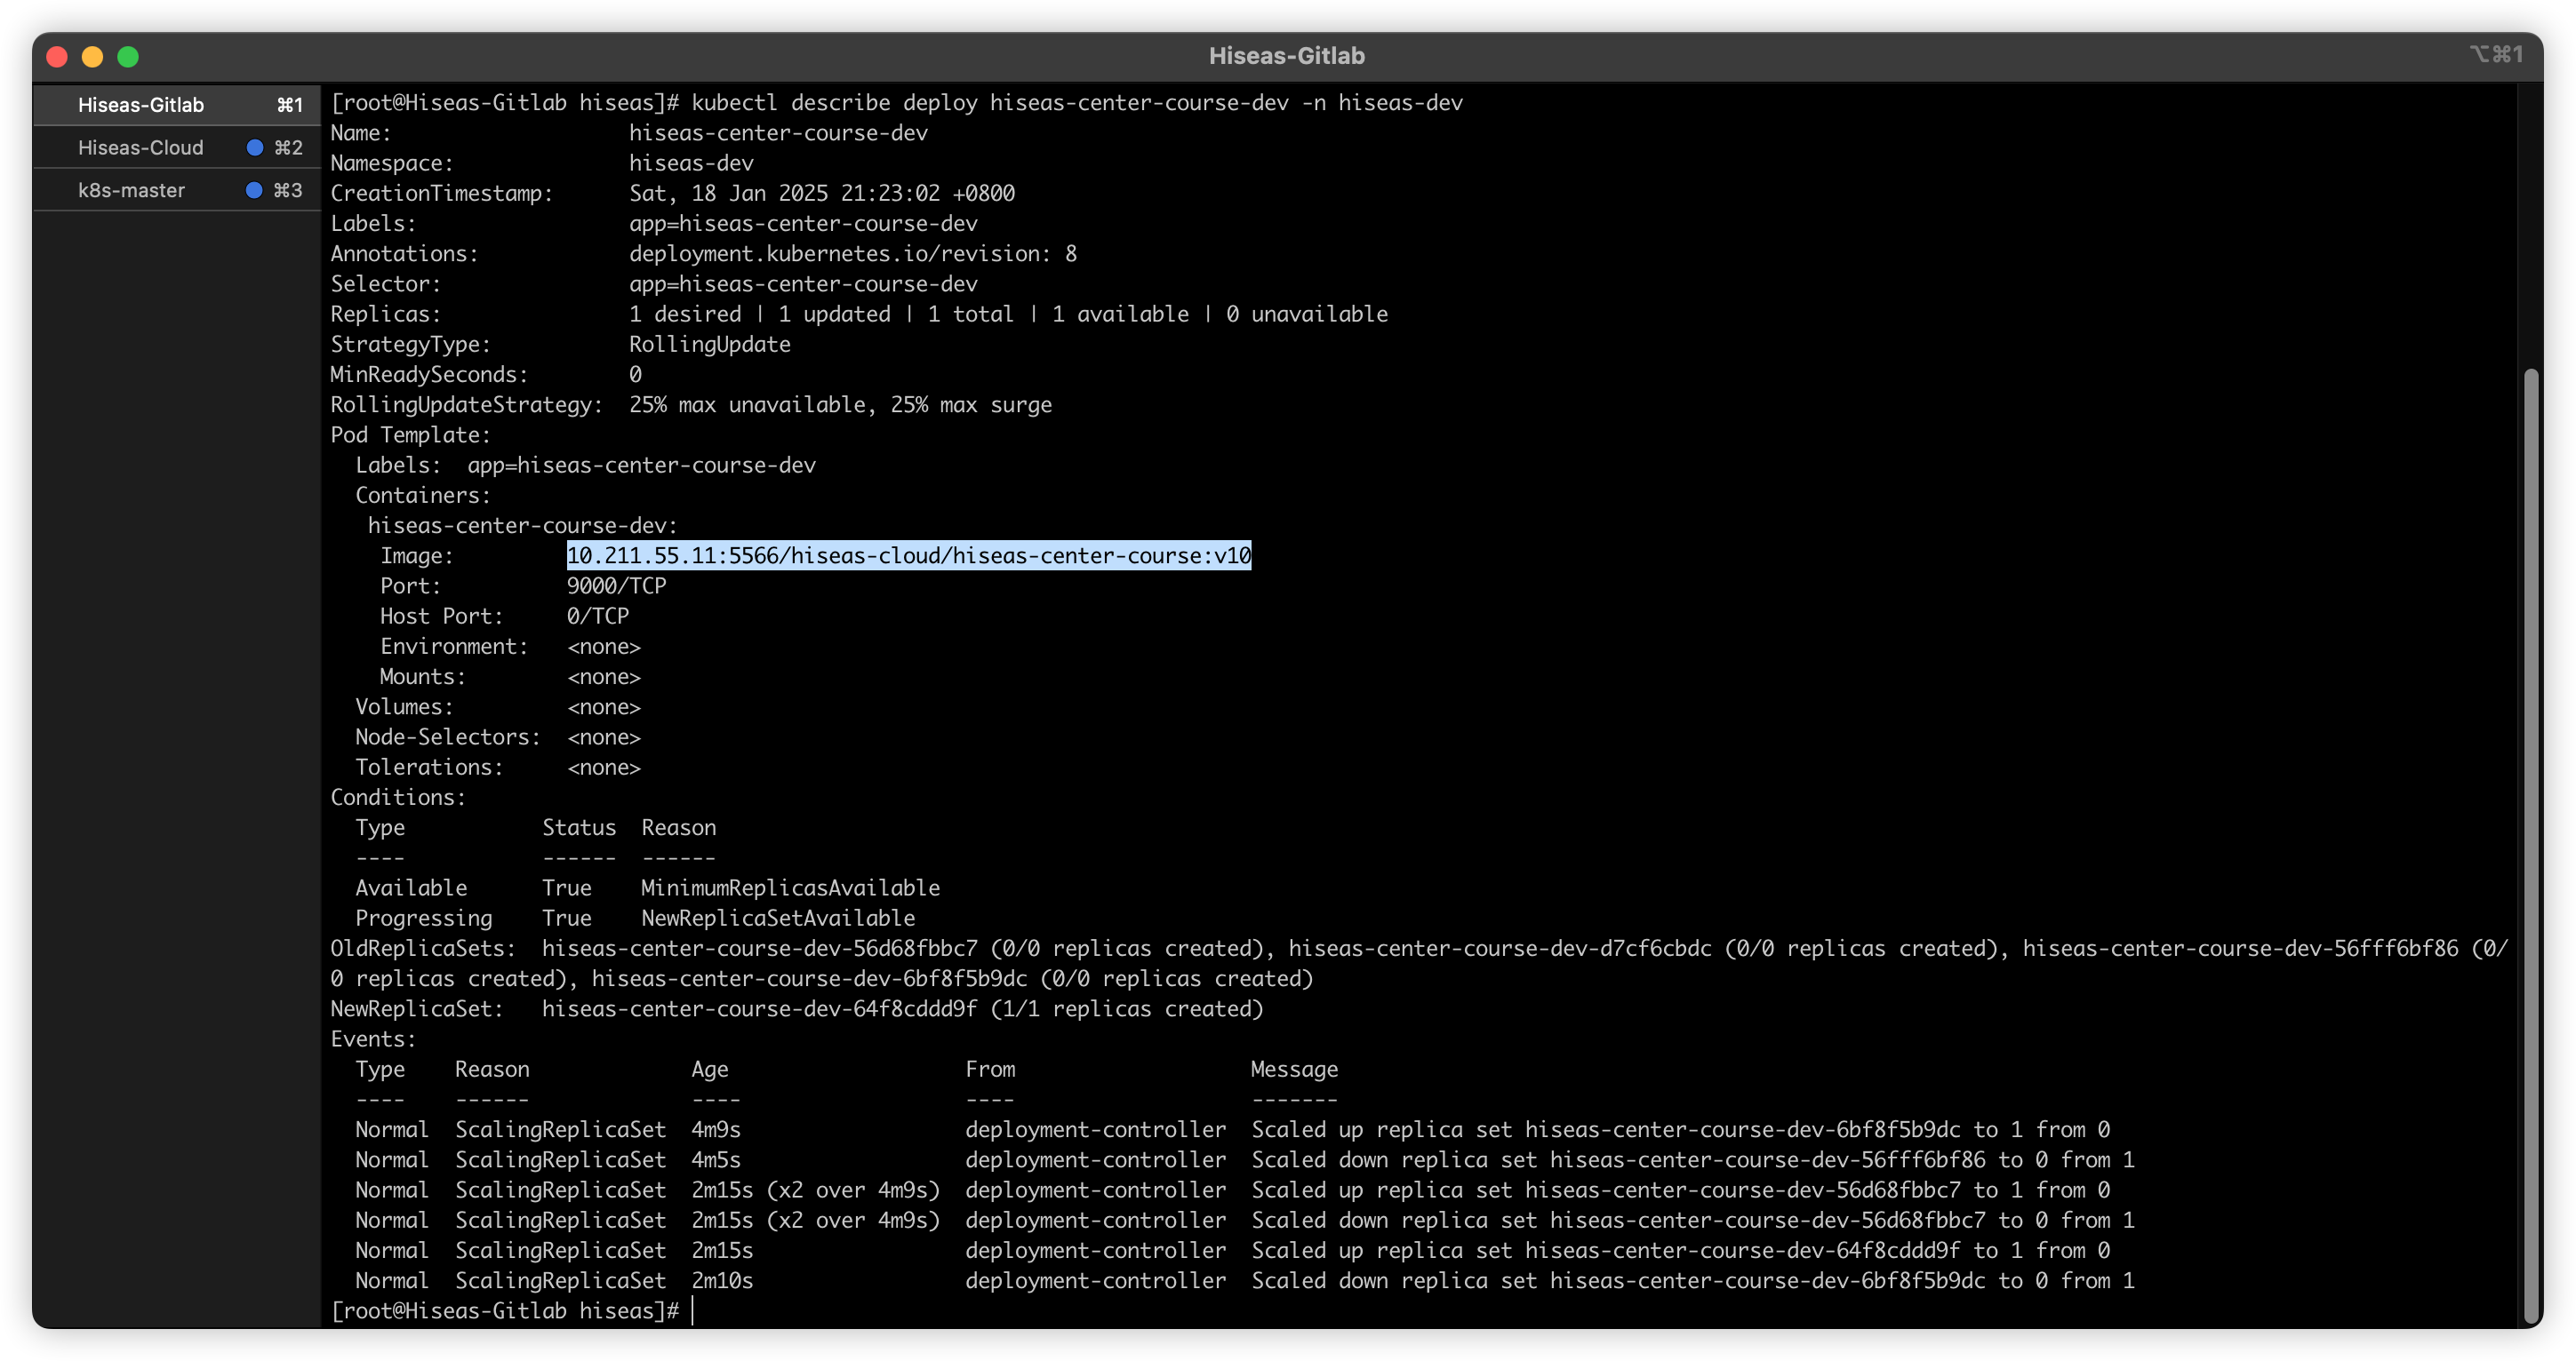
Task: Minimize the window with the yellow button
Action: click(x=92, y=57)
